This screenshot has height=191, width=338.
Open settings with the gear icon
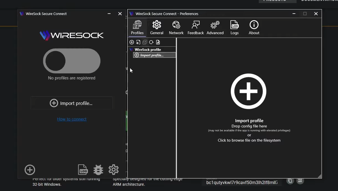tap(113, 169)
